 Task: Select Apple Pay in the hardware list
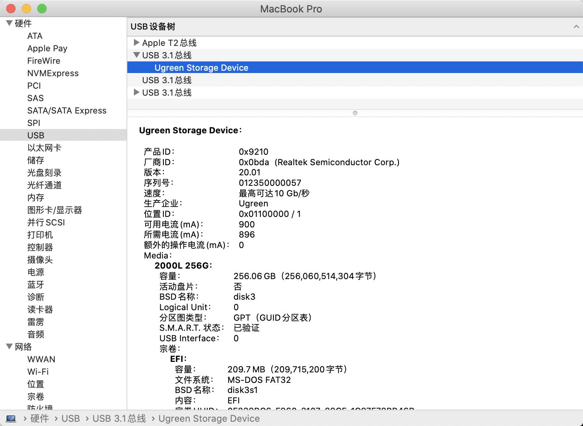click(x=47, y=48)
